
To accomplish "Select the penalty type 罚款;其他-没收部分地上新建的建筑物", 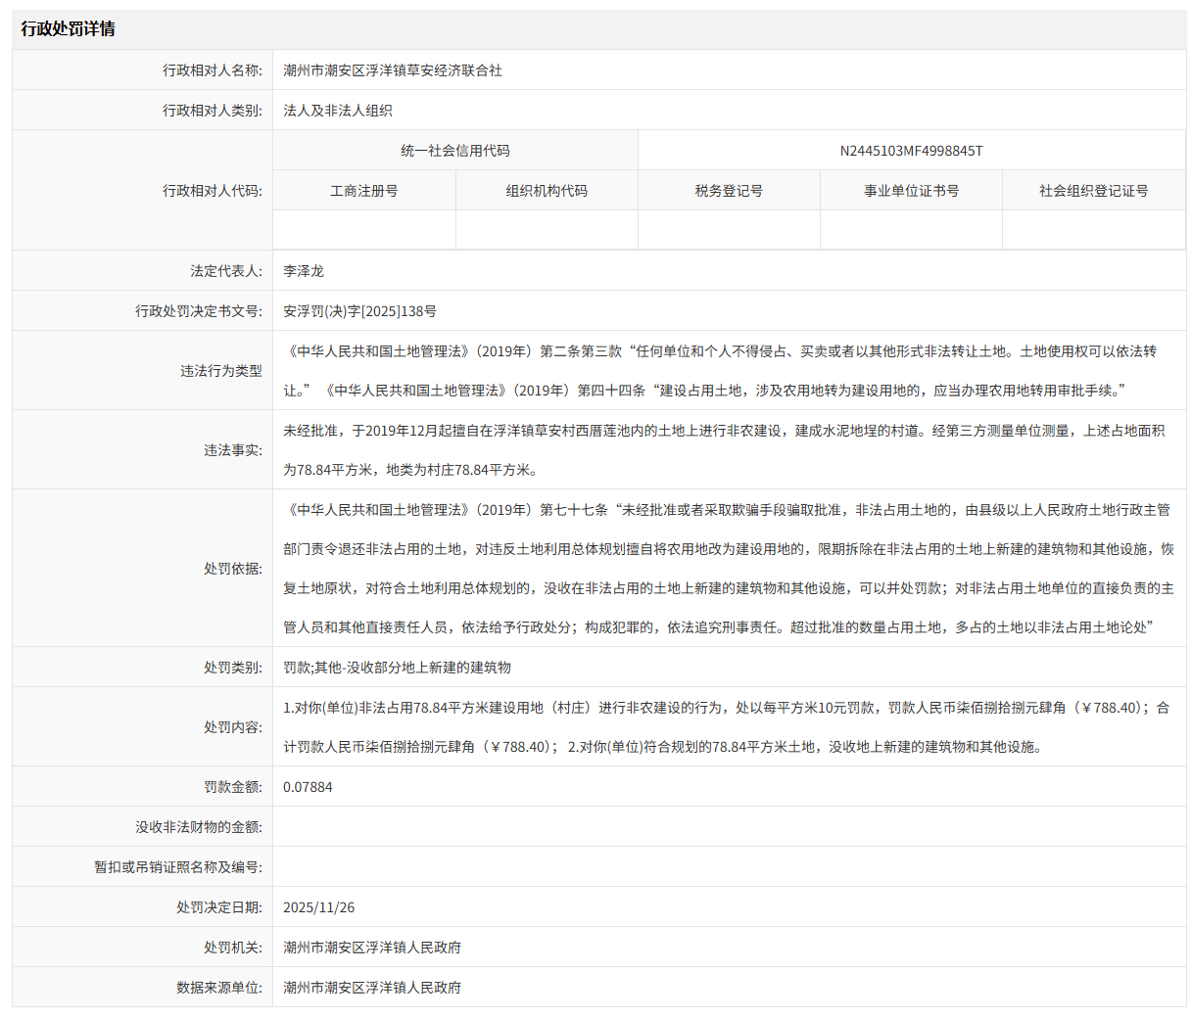I will [x=397, y=668].
